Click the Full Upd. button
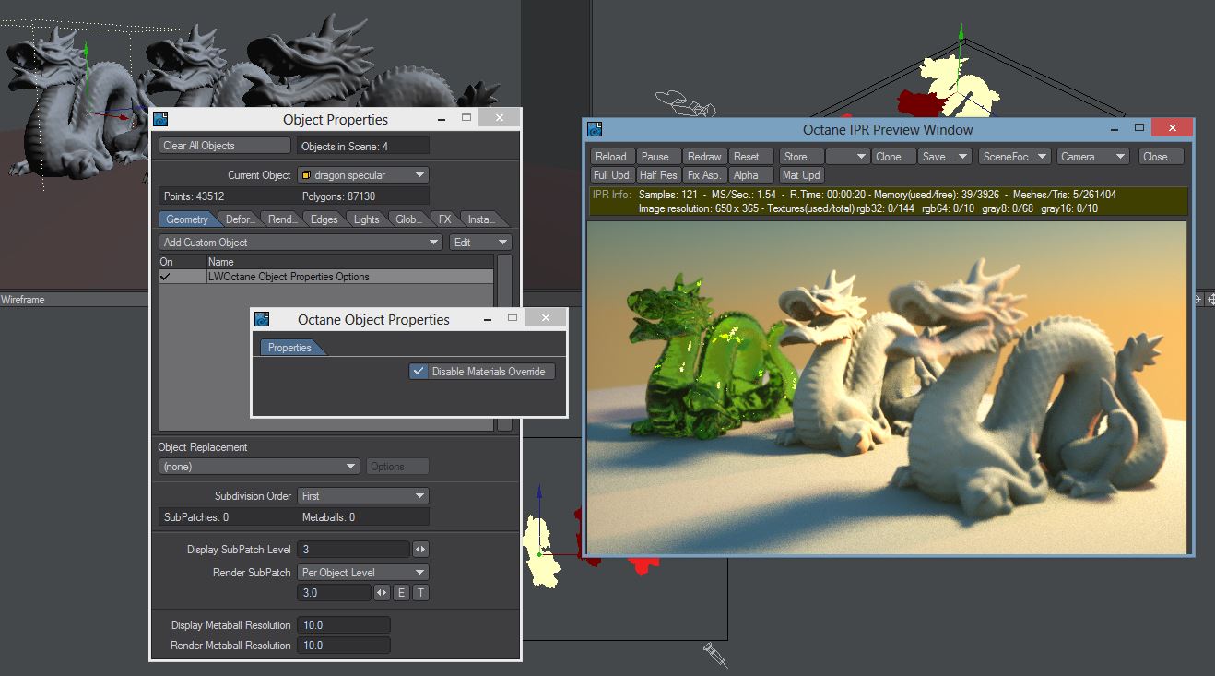Viewport: 1215px width, 676px height. click(611, 175)
